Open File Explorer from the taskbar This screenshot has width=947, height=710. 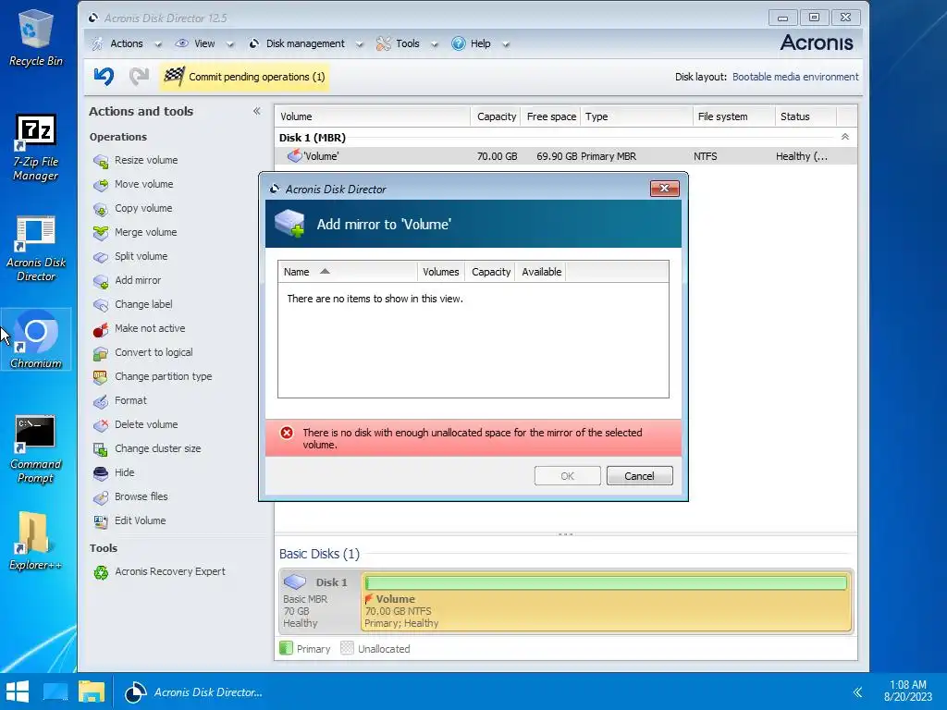(92, 692)
